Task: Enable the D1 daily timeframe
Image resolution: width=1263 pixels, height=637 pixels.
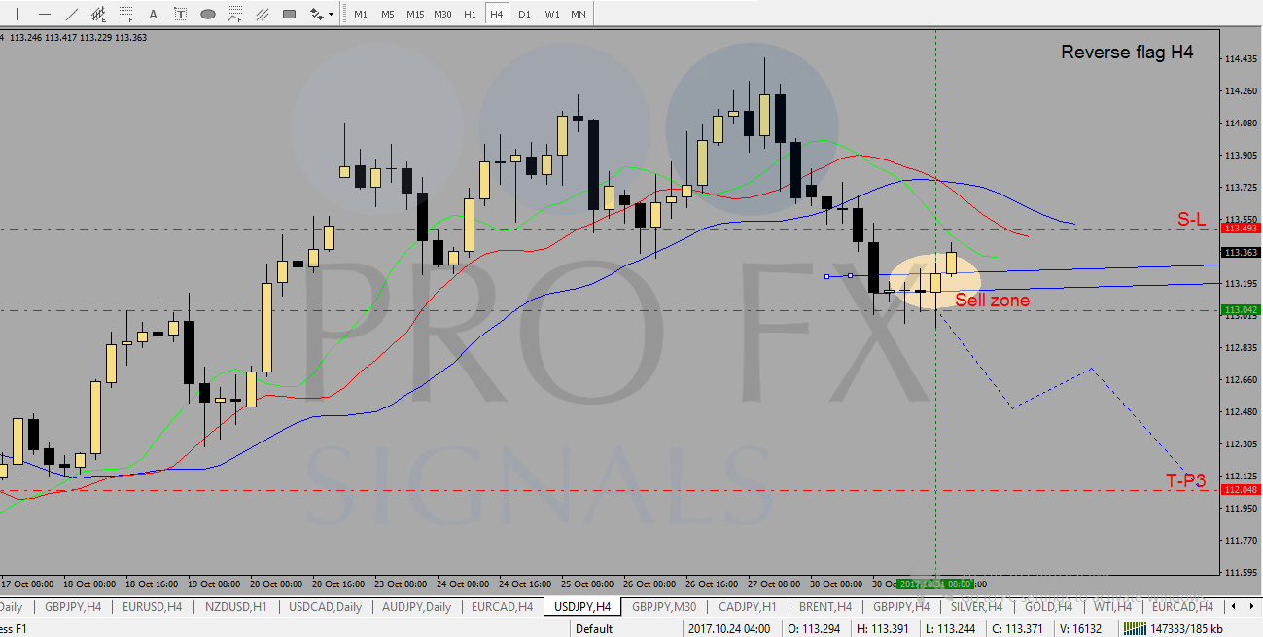Action: point(524,14)
